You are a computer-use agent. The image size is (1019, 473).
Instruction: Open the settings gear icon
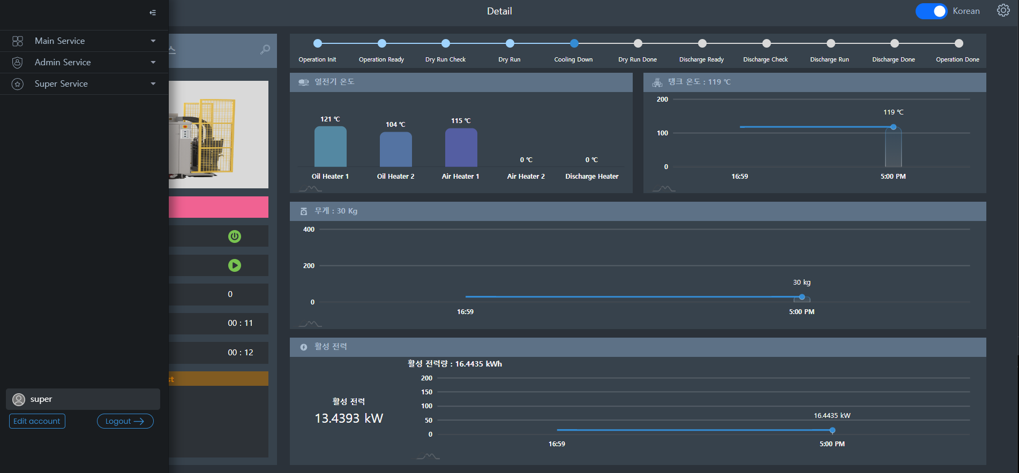[x=1003, y=11]
